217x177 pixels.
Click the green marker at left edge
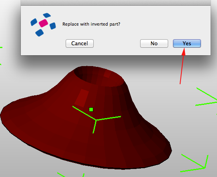click(1, 48)
